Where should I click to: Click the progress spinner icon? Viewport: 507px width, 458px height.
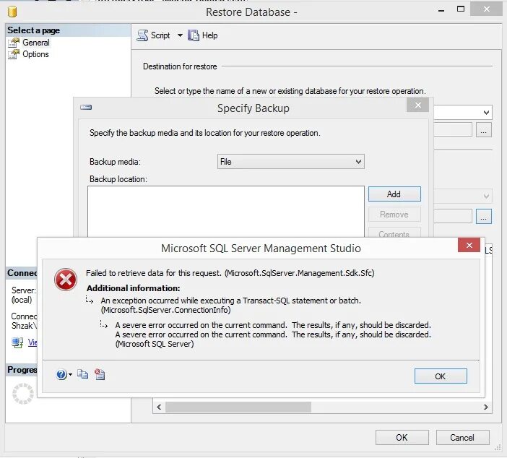tap(22, 394)
